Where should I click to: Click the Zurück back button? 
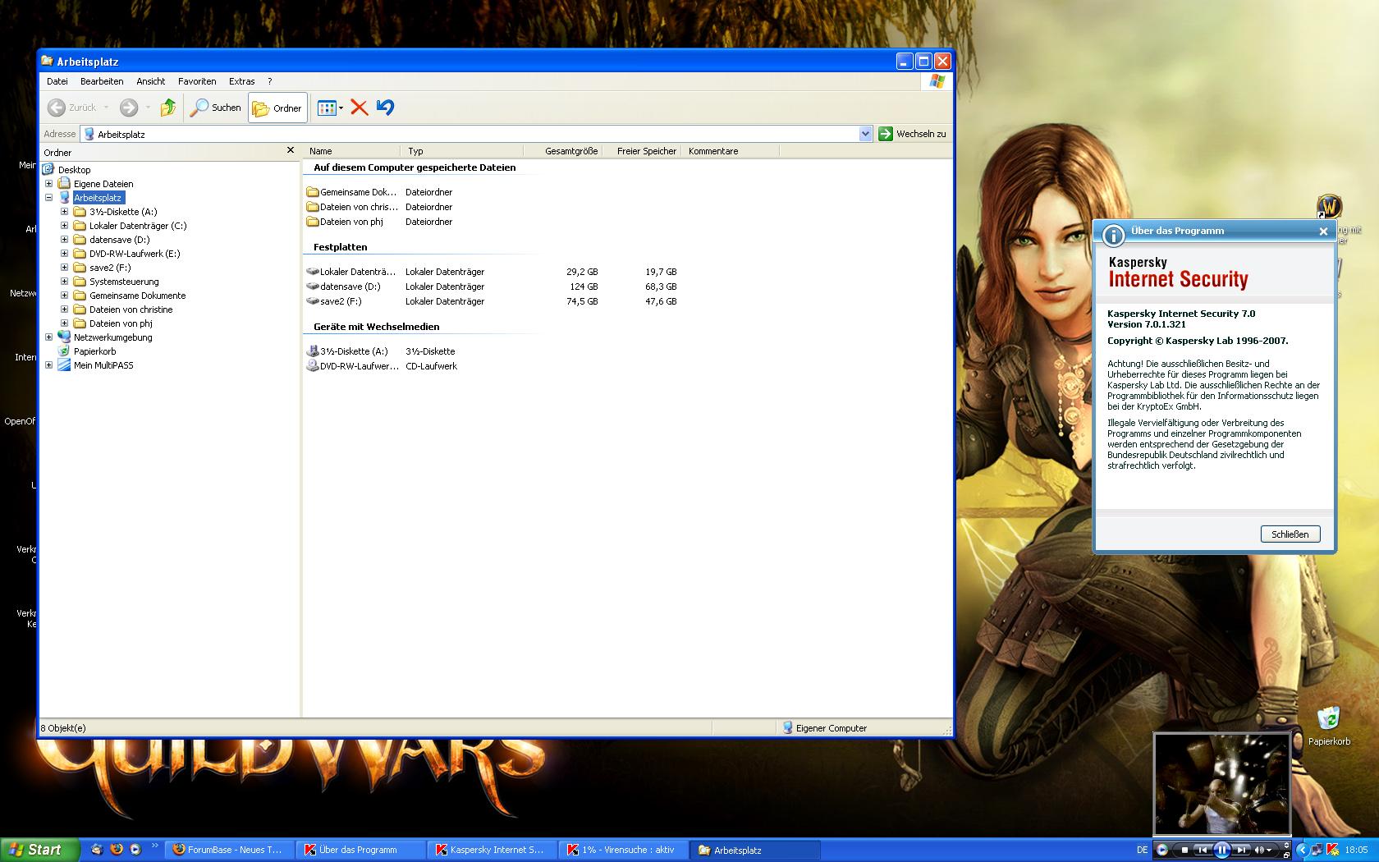coord(72,108)
